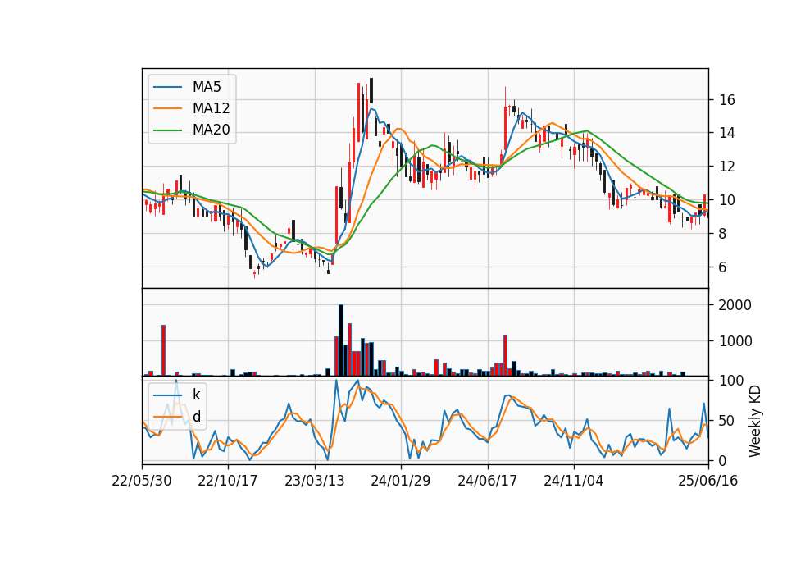The height and width of the screenshot is (566, 787).
Task: Select the 24/06/17 date axis label
Action: click(487, 481)
